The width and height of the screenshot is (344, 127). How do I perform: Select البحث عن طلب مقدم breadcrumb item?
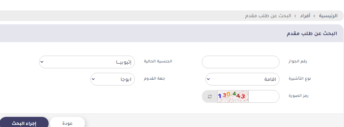click(268, 16)
